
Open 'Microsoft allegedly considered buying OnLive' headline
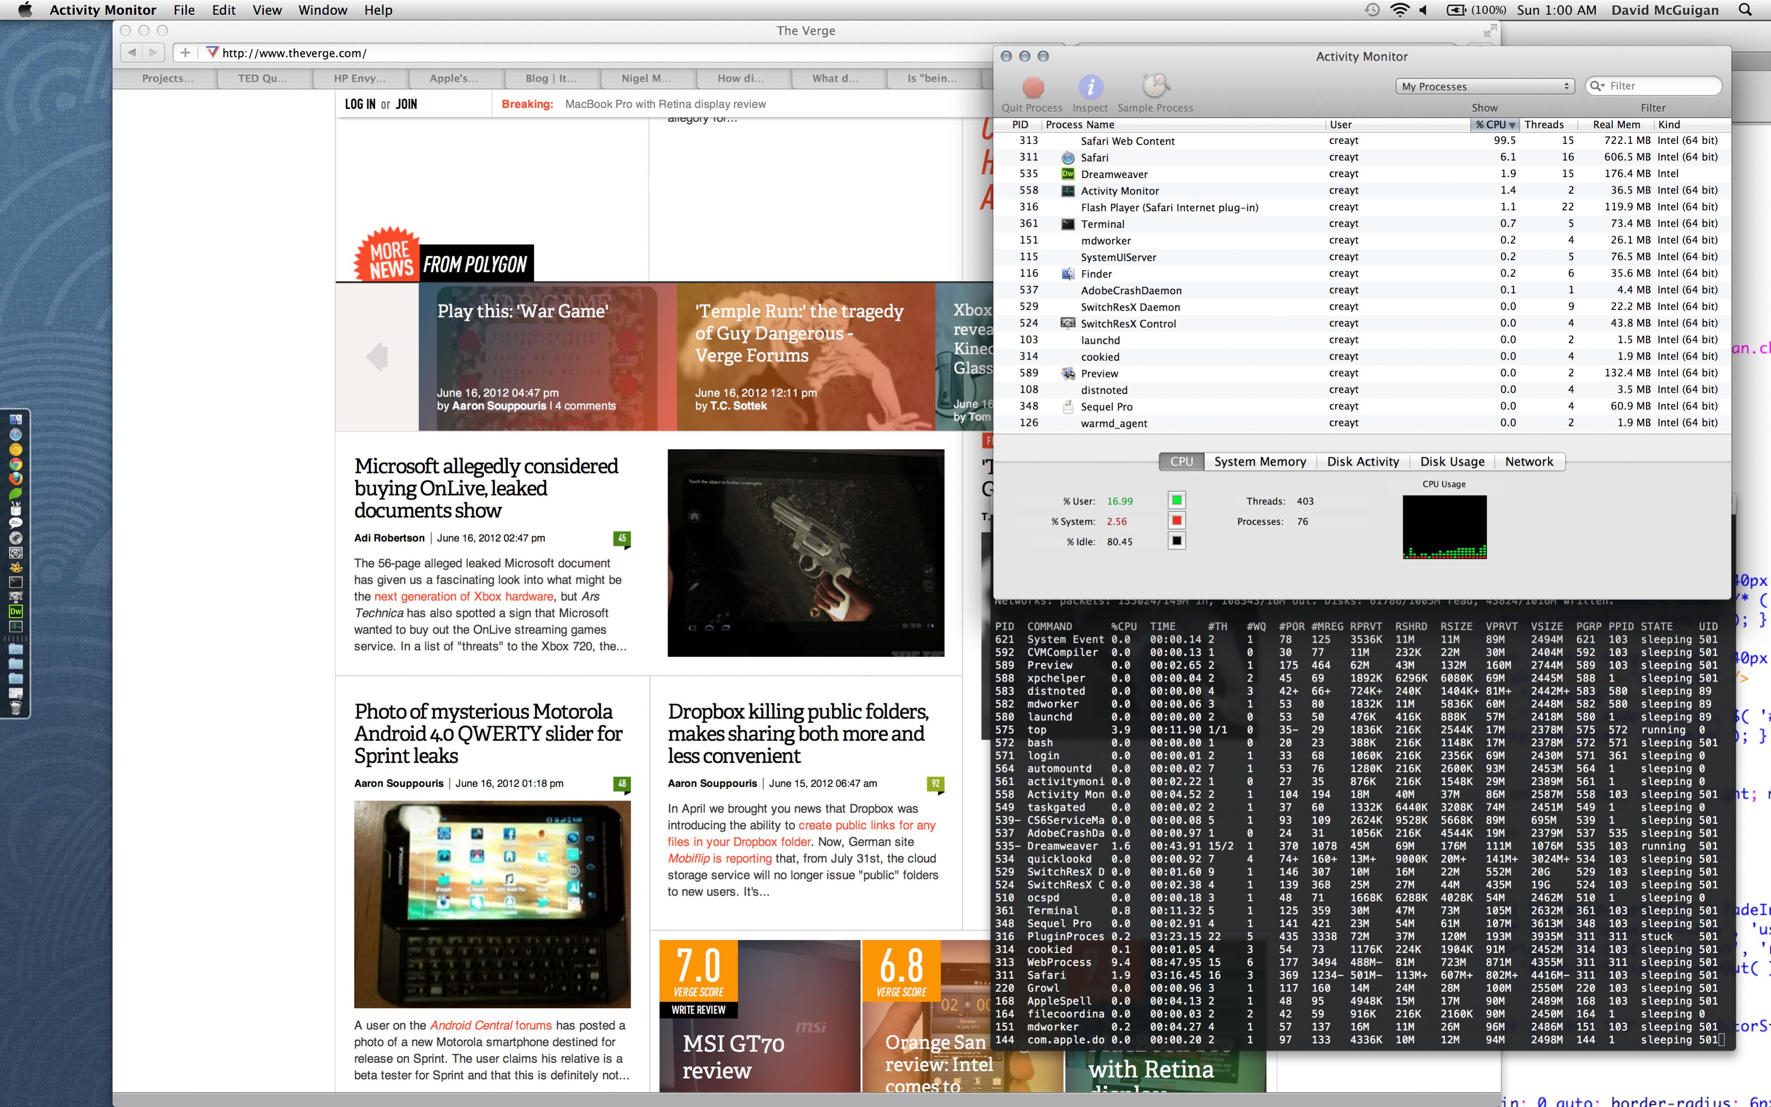[486, 488]
